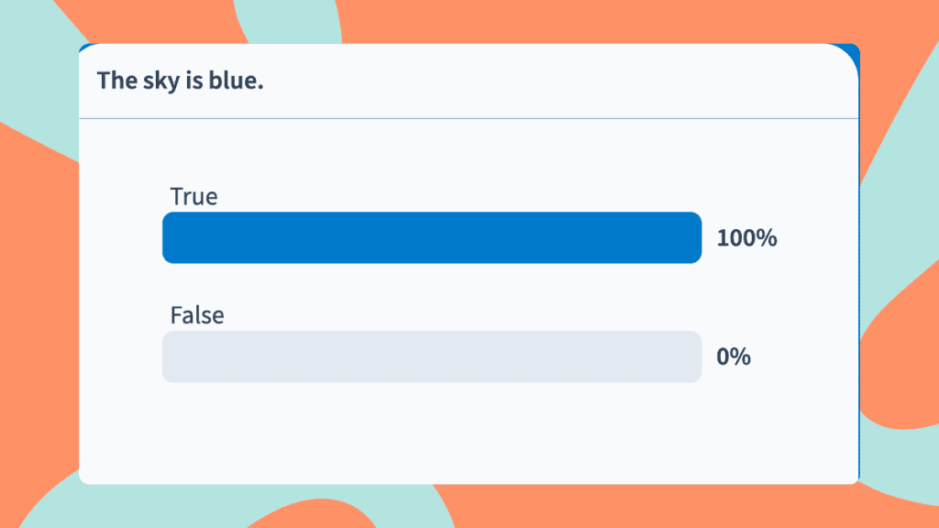
Task: Select the "True" answer label
Action: point(193,196)
